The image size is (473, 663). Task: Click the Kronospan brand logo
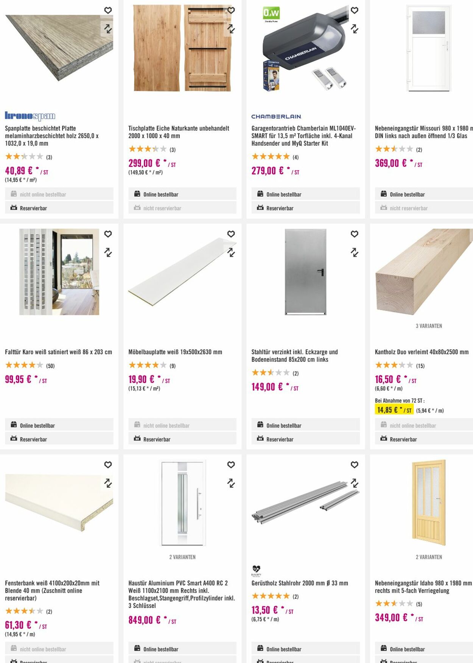click(x=30, y=116)
